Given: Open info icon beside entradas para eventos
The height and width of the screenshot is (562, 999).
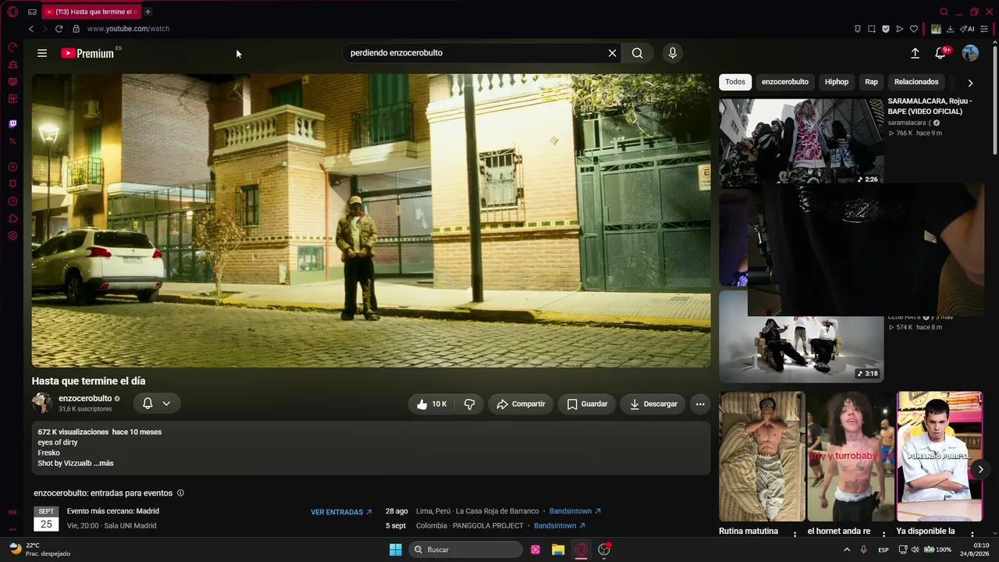Looking at the screenshot, I should (180, 493).
